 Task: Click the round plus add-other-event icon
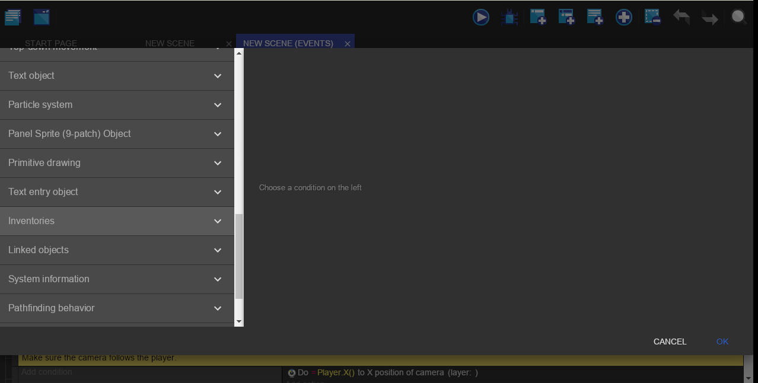(623, 17)
